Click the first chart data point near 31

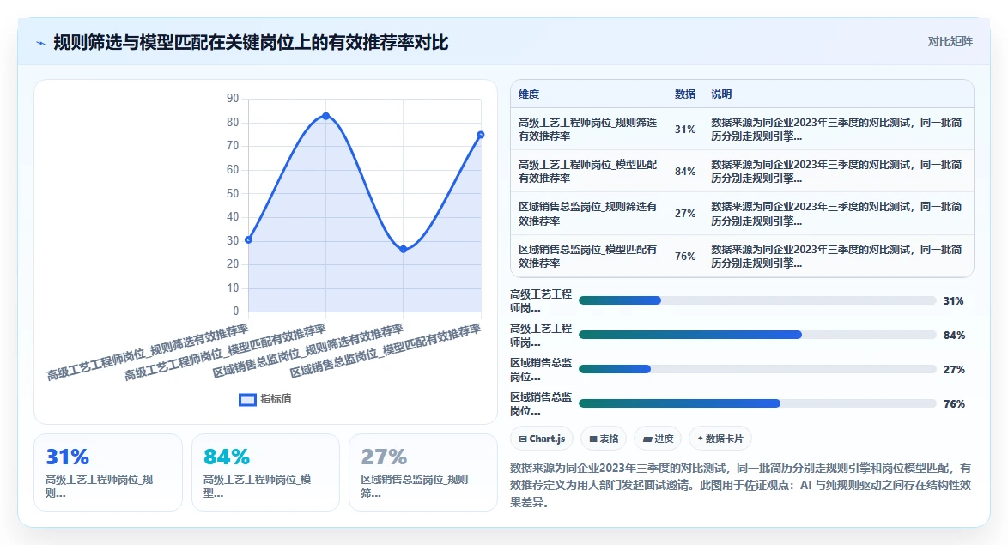coord(249,239)
